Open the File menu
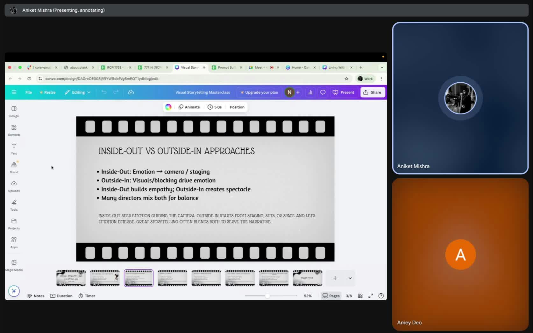The height and width of the screenshot is (333, 533). tap(29, 92)
